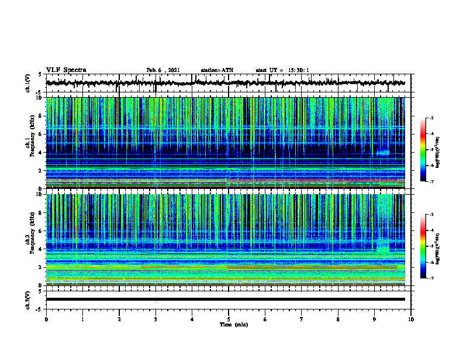Click the "start UT = 15:30:1" header text
This screenshot has height=358, width=463.
[282, 70]
